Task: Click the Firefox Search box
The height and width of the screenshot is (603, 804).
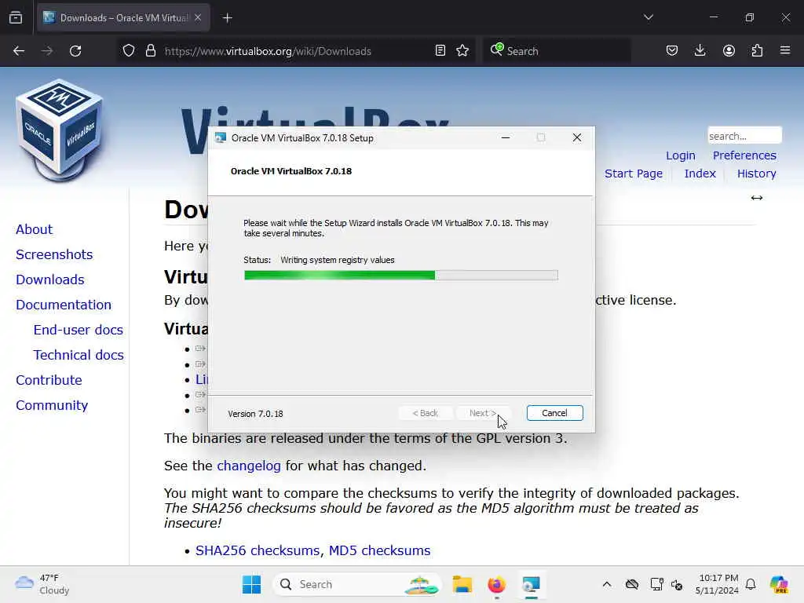Action: tap(557, 51)
